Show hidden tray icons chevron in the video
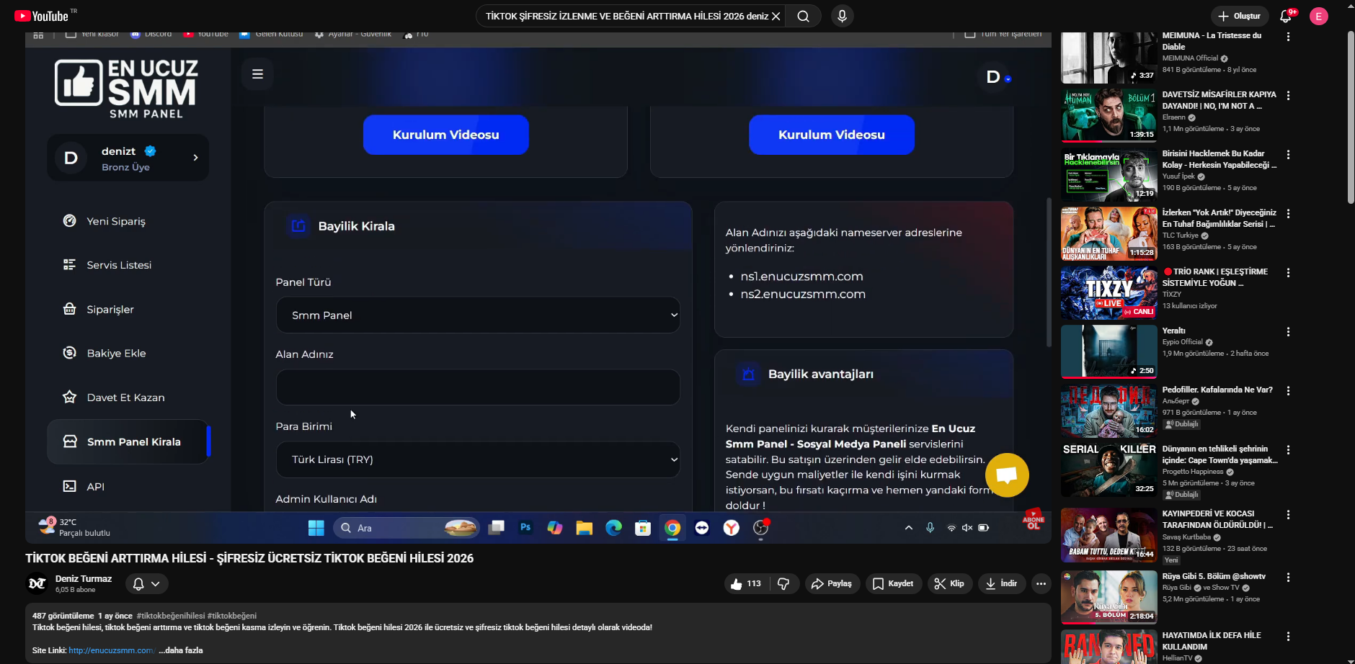Viewport: 1355px width, 664px height. (909, 528)
